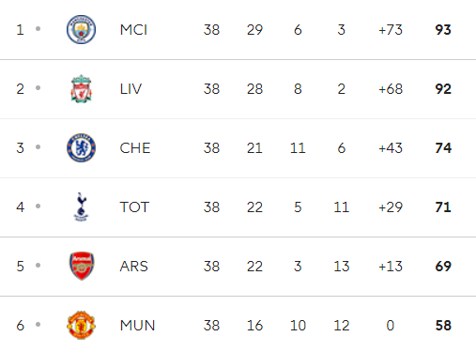This screenshot has height=352, width=476.
Task: Open the MUN team link
Action: [137, 326]
